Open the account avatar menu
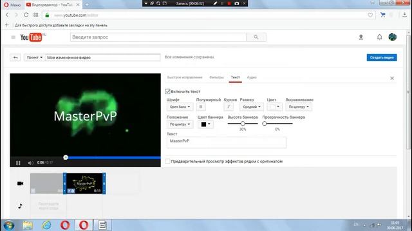The width and height of the screenshot is (412, 231). (x=393, y=37)
